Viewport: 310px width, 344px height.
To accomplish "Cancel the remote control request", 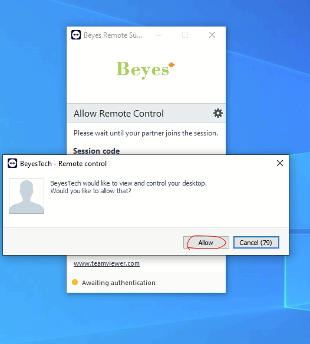I will coord(256,243).
